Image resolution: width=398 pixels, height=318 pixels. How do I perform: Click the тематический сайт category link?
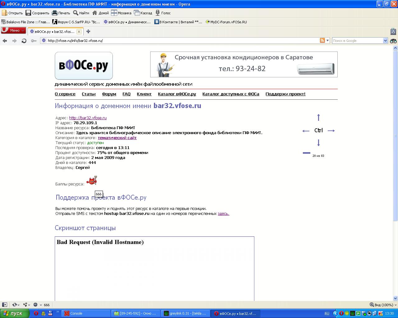[117, 138]
